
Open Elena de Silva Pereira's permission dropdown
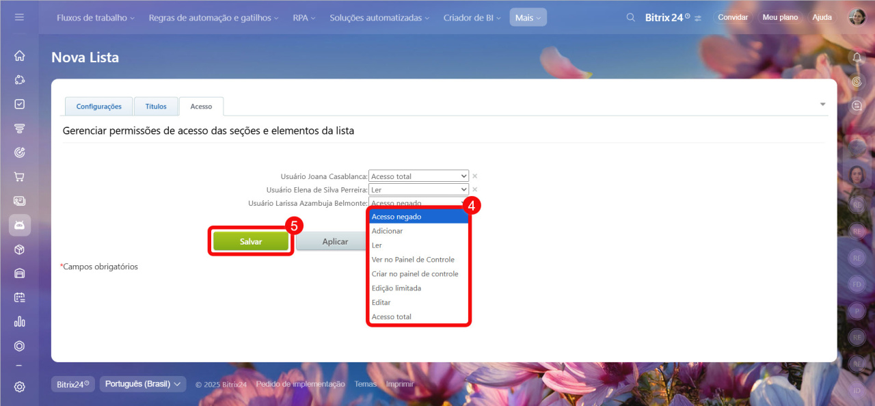418,189
